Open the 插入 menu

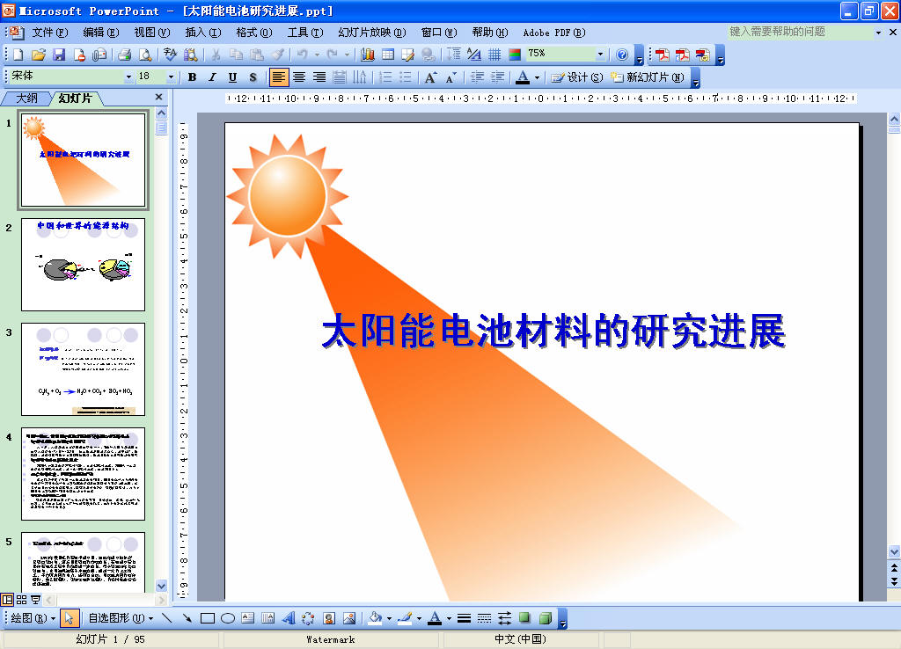[203, 33]
